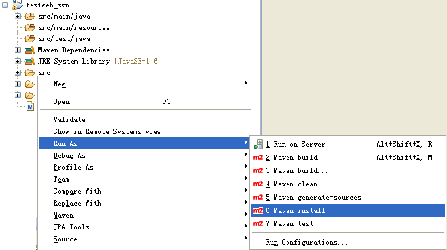This screenshot has height=250, width=447.
Task: Click the m2 icon beside Maven test
Action: pyautogui.click(x=258, y=223)
